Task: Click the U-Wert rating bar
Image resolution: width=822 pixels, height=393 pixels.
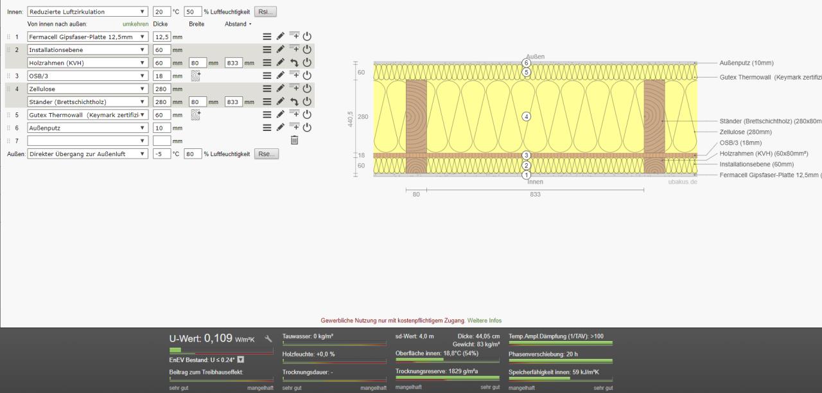Action: (221, 350)
